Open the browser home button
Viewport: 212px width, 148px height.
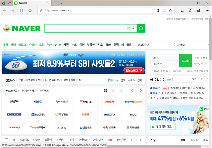(x=30, y=10)
